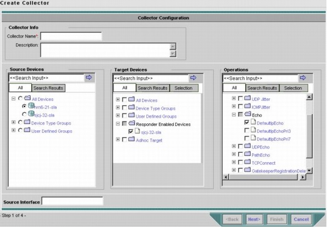The height and width of the screenshot is (228, 327).
Task: Click the Description box scroll-down arrow
Action: tap(173, 54)
